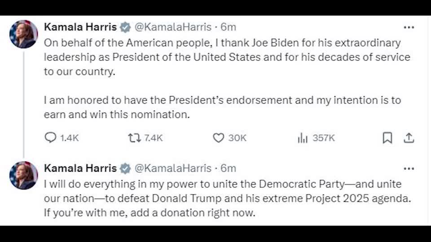Open more options on the second tweet

[409, 169]
